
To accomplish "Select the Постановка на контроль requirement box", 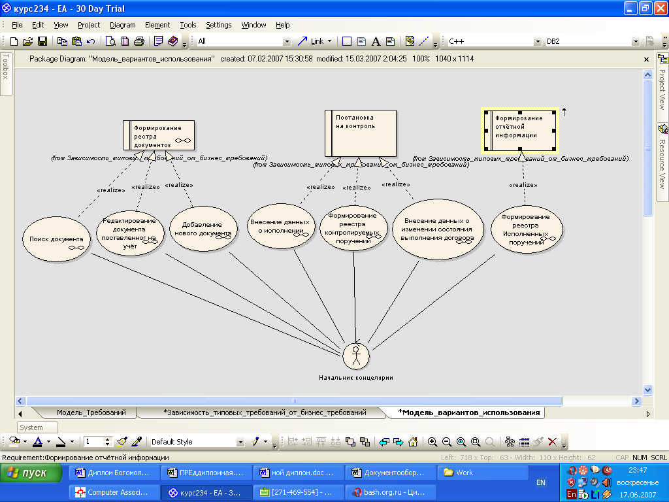I will [361, 133].
